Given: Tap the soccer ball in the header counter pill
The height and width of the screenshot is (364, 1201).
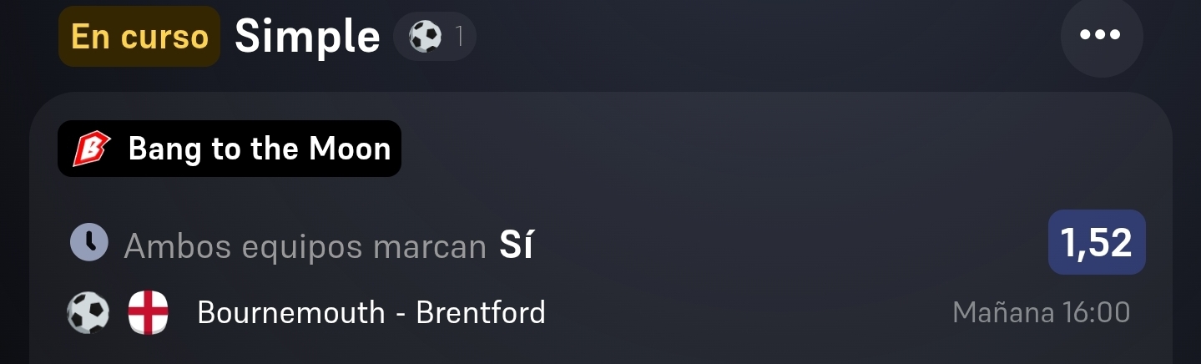Looking at the screenshot, I should 425,36.
